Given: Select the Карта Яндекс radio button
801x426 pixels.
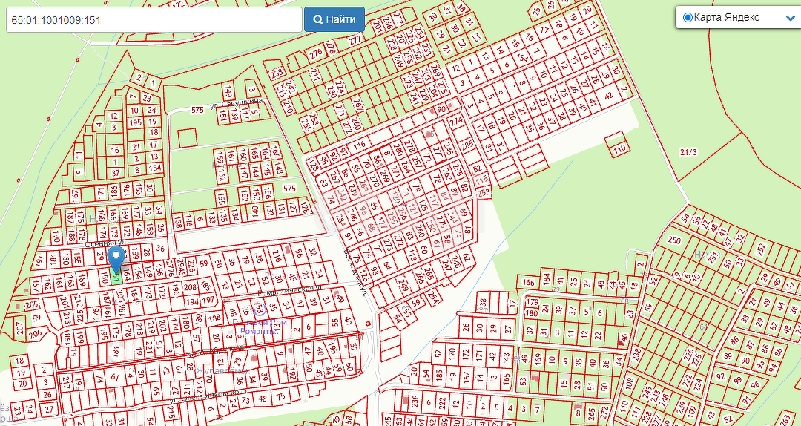Looking at the screenshot, I should (687, 18).
